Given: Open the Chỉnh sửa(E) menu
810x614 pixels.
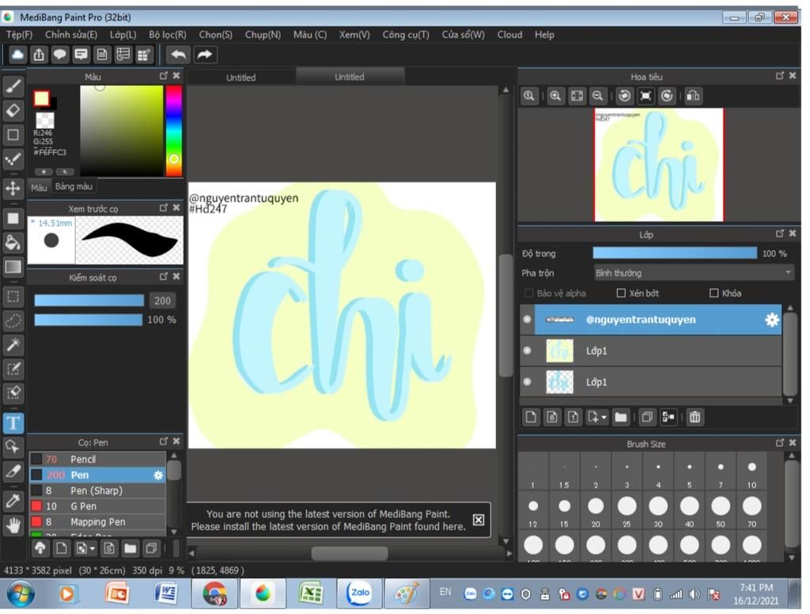Looking at the screenshot, I should 71,35.
